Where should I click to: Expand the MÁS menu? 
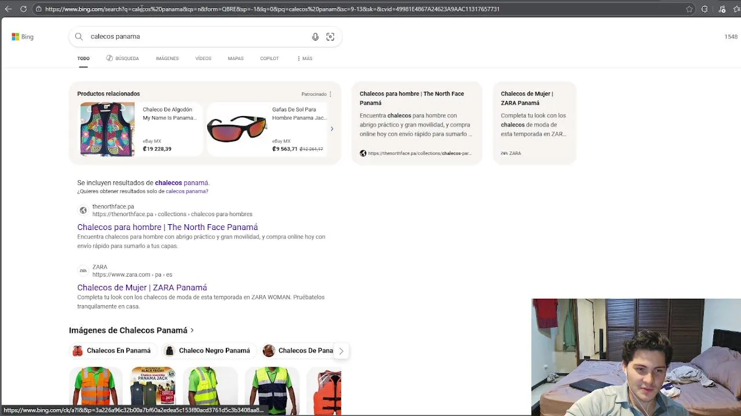(305, 58)
